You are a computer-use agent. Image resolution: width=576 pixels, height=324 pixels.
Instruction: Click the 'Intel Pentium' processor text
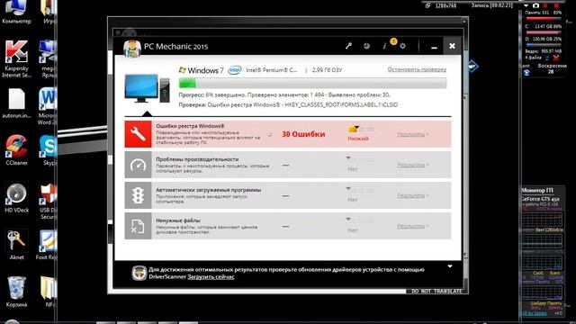point(272,70)
